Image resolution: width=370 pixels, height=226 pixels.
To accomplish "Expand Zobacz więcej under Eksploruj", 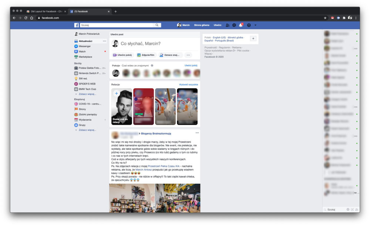I will click(x=87, y=130).
